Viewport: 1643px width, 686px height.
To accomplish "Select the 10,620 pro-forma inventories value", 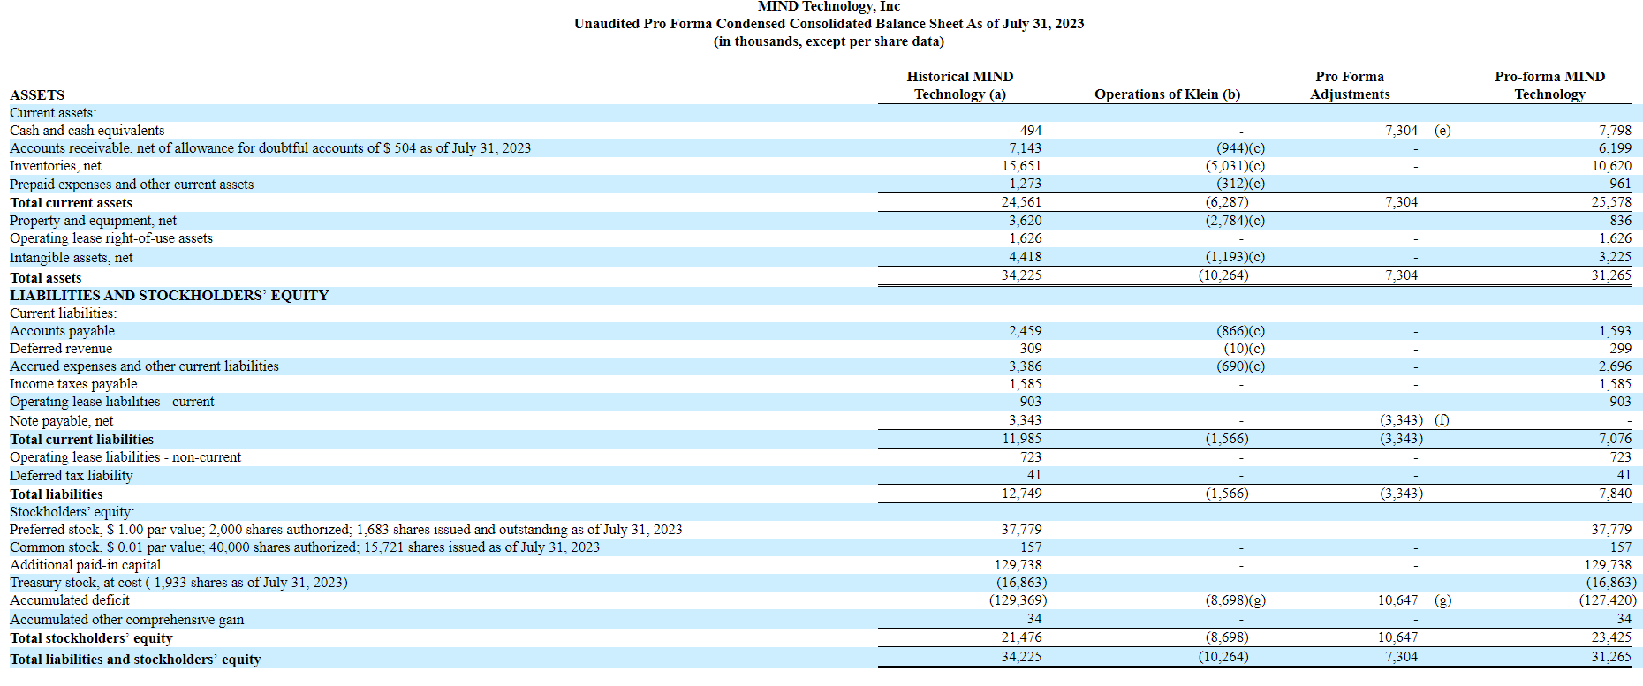I will (x=1612, y=166).
